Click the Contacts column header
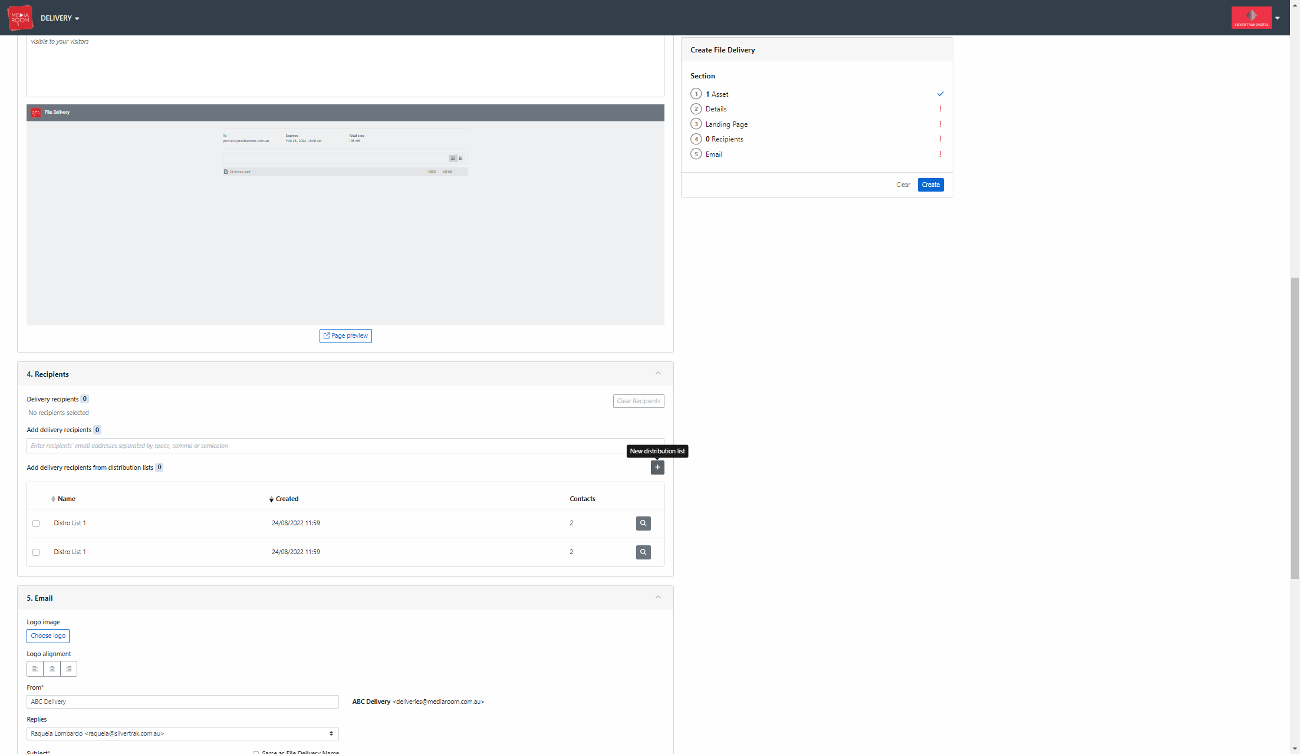This screenshot has width=1300, height=754. tap(582, 499)
